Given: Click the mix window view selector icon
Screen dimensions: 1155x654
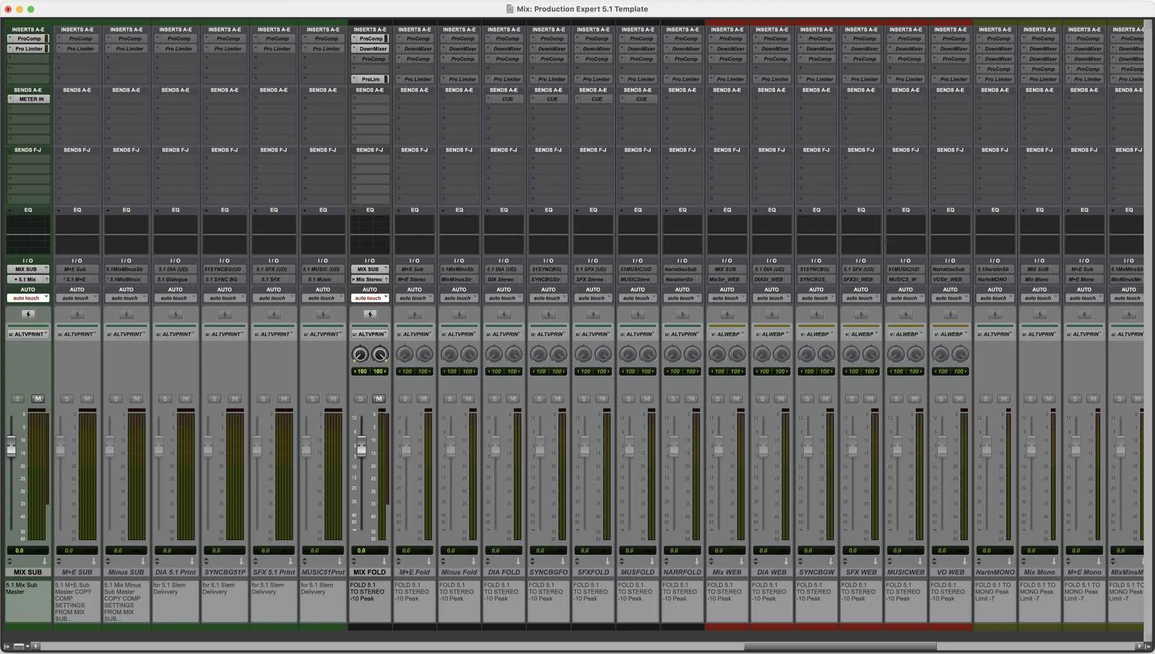Looking at the screenshot, I should [20, 646].
